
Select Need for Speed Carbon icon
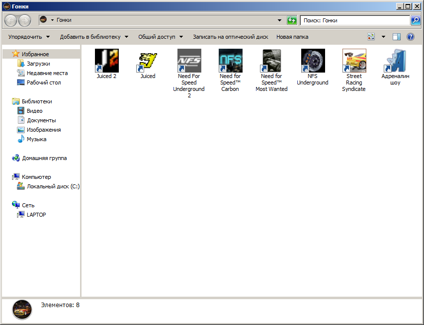tap(230, 61)
